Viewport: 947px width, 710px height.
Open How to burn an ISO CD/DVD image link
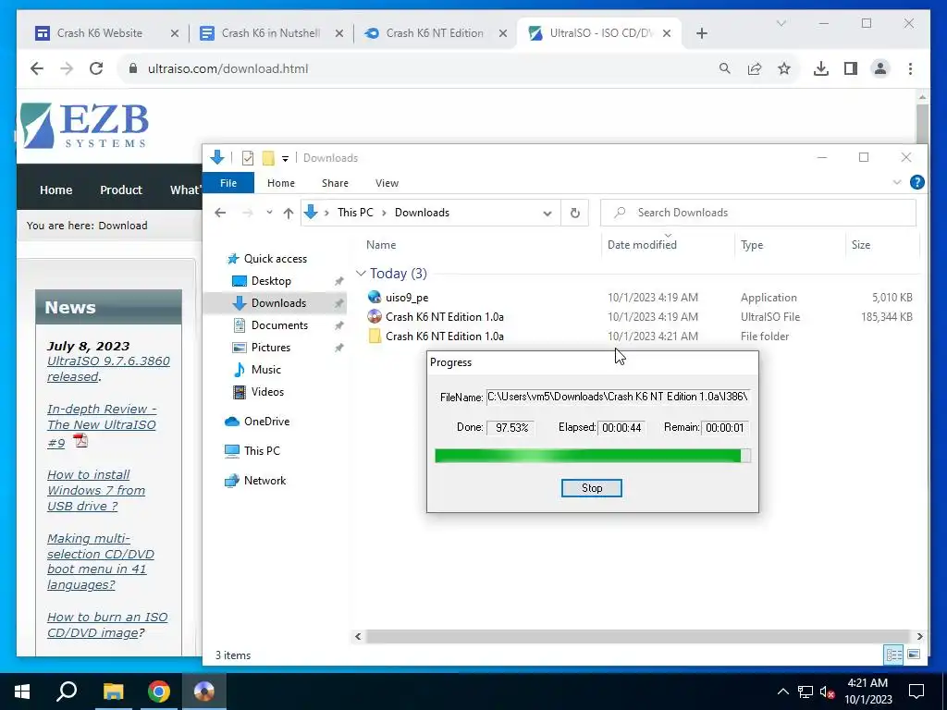click(107, 625)
